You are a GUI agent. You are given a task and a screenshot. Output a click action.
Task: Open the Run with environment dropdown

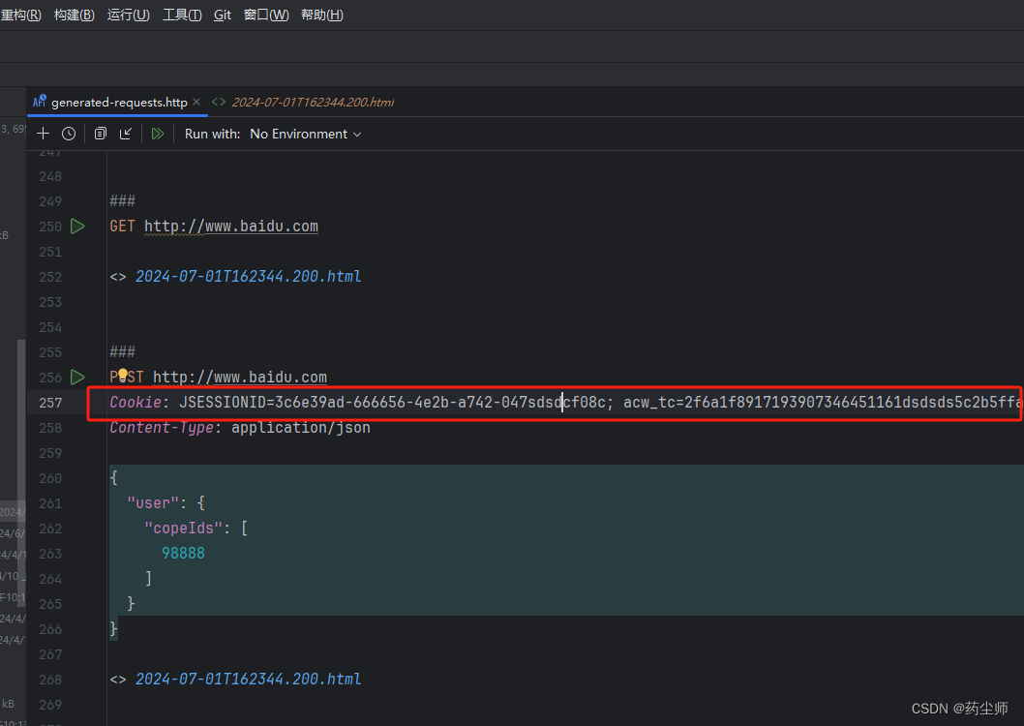pyautogui.click(x=305, y=134)
